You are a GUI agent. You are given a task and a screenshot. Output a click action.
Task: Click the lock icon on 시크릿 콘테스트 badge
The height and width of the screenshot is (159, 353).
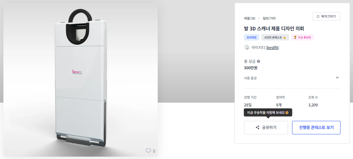tap(284, 37)
